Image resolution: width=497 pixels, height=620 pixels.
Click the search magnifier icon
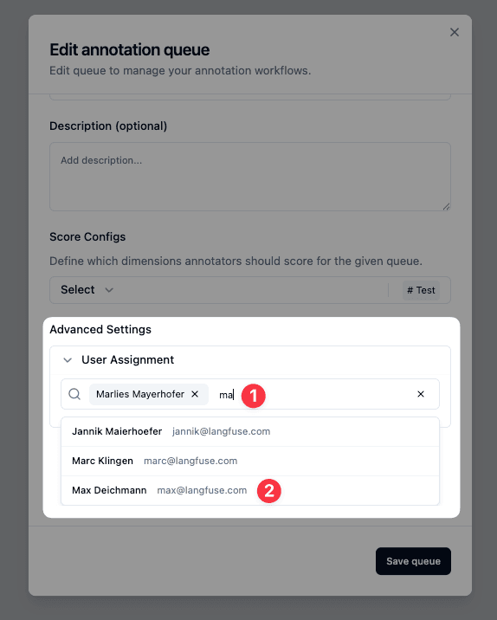(x=74, y=394)
